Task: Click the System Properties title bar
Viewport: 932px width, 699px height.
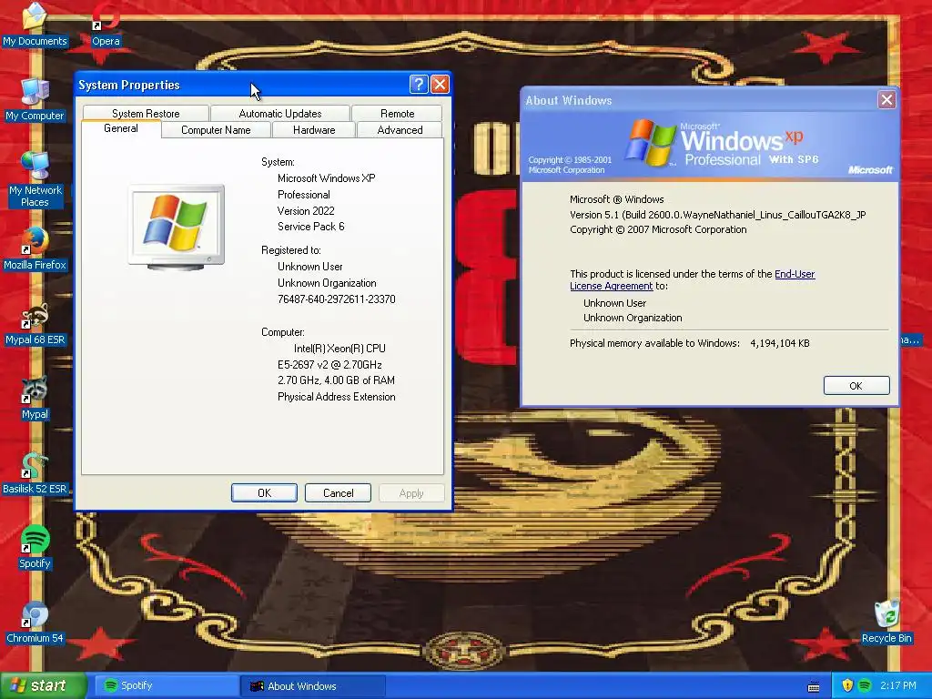Action: pyautogui.click(x=240, y=85)
